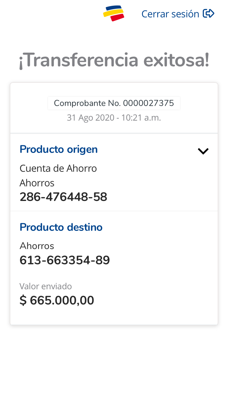Viewport: 228px width, 394px height.
Task: Click the Cuenta de Ahorro text
Action: coord(58,168)
